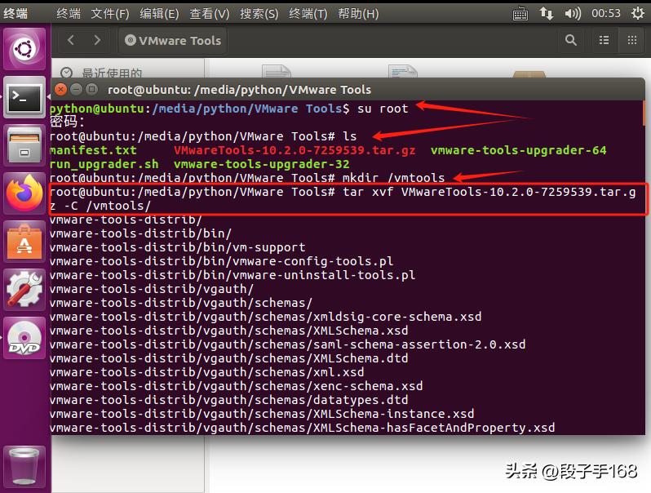
Task: Click vmware-tools-upgrader-32 in ls output
Action: click(x=262, y=164)
